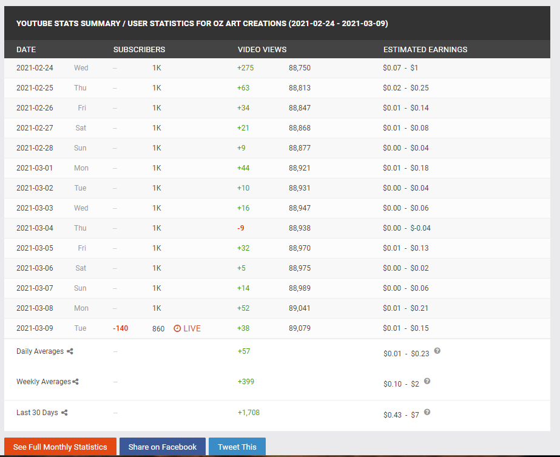Click total views 88,938
Image resolution: width=560 pixels, height=457 pixels.
coord(300,228)
